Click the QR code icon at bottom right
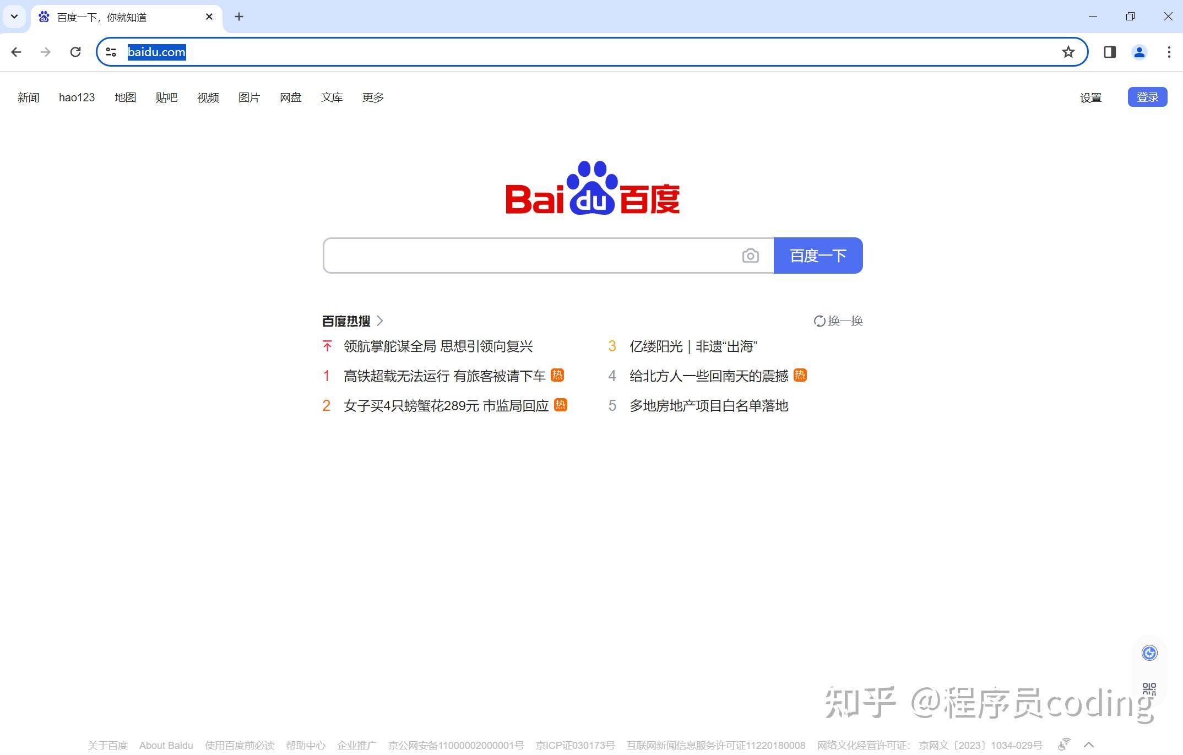The height and width of the screenshot is (755, 1183). pyautogui.click(x=1149, y=688)
